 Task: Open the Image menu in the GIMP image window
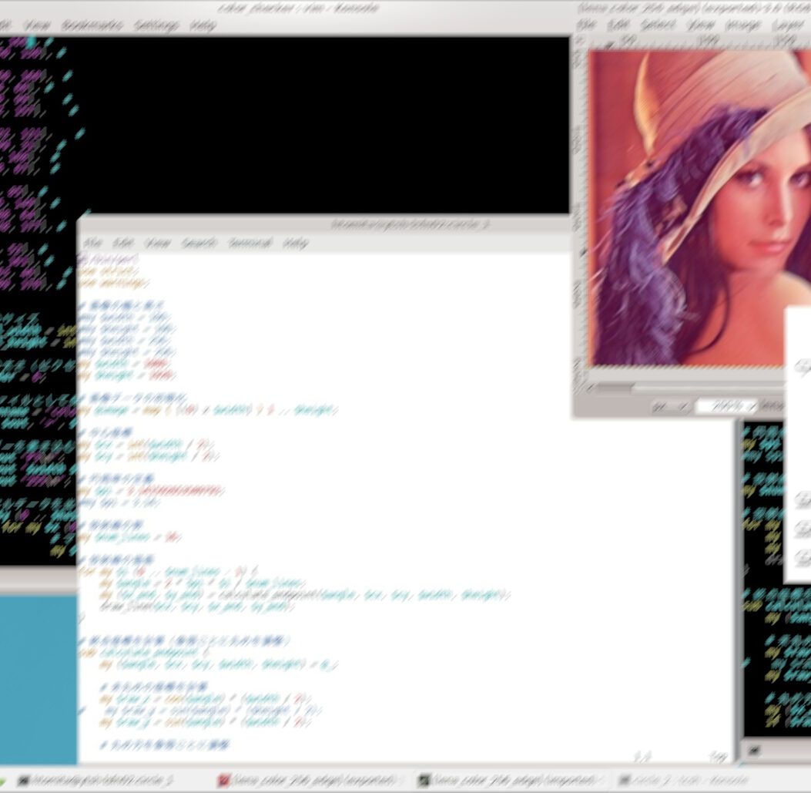pyautogui.click(x=742, y=25)
